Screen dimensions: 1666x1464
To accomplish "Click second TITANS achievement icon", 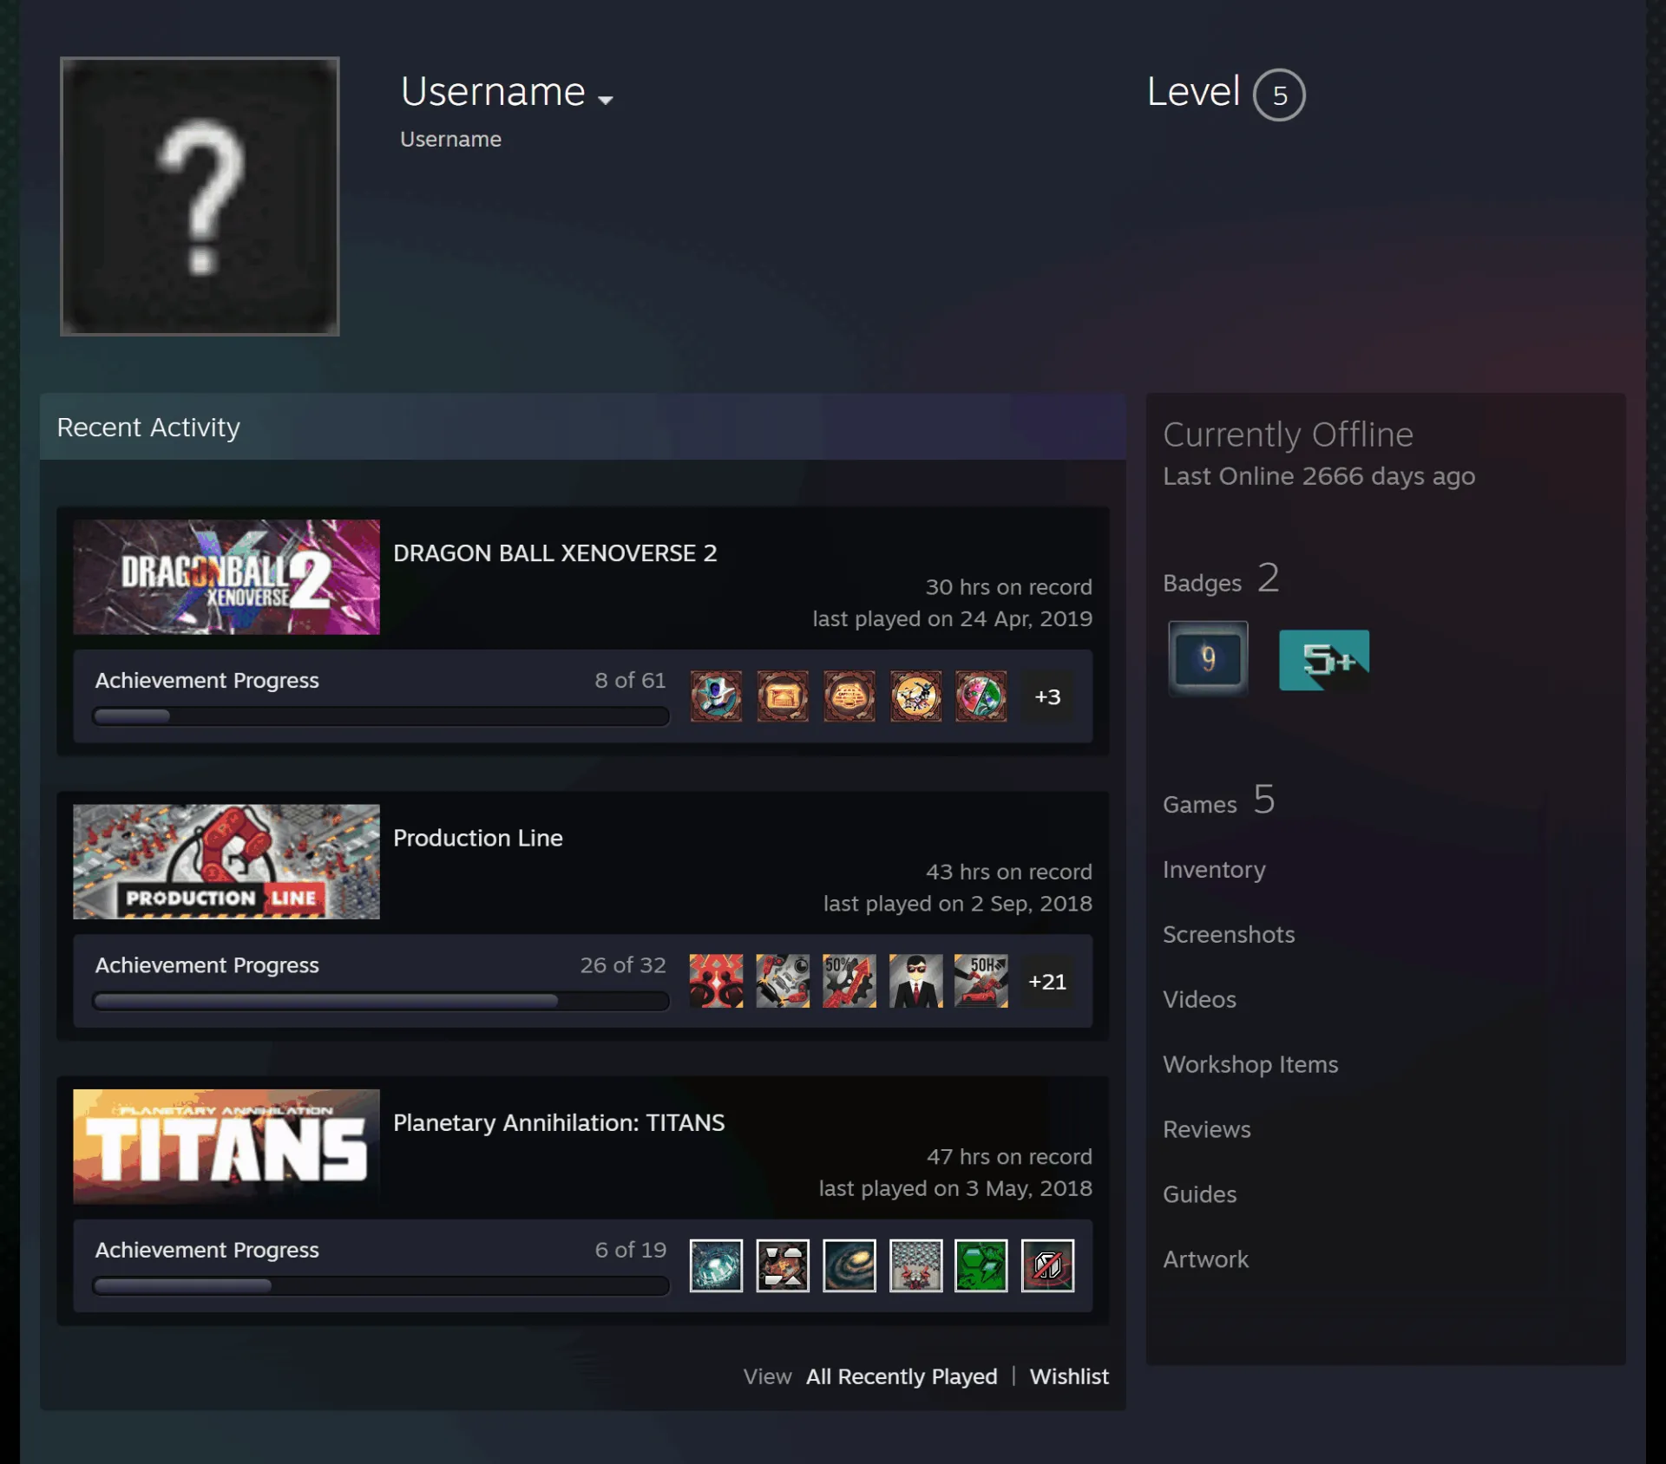I will pos(783,1265).
